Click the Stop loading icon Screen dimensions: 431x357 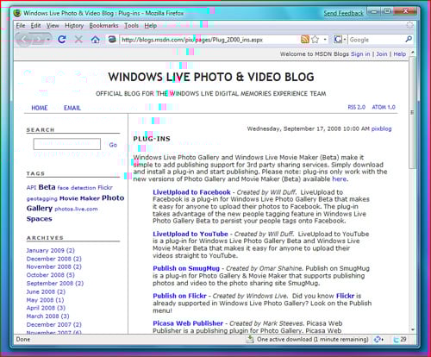coord(78,40)
